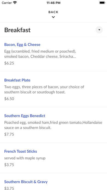Tap the Breakfast heading
Viewport: 107px width, 190px height.
click(x=17, y=30)
